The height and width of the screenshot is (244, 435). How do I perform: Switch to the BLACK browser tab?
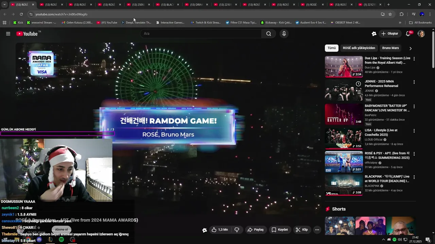point(168,5)
